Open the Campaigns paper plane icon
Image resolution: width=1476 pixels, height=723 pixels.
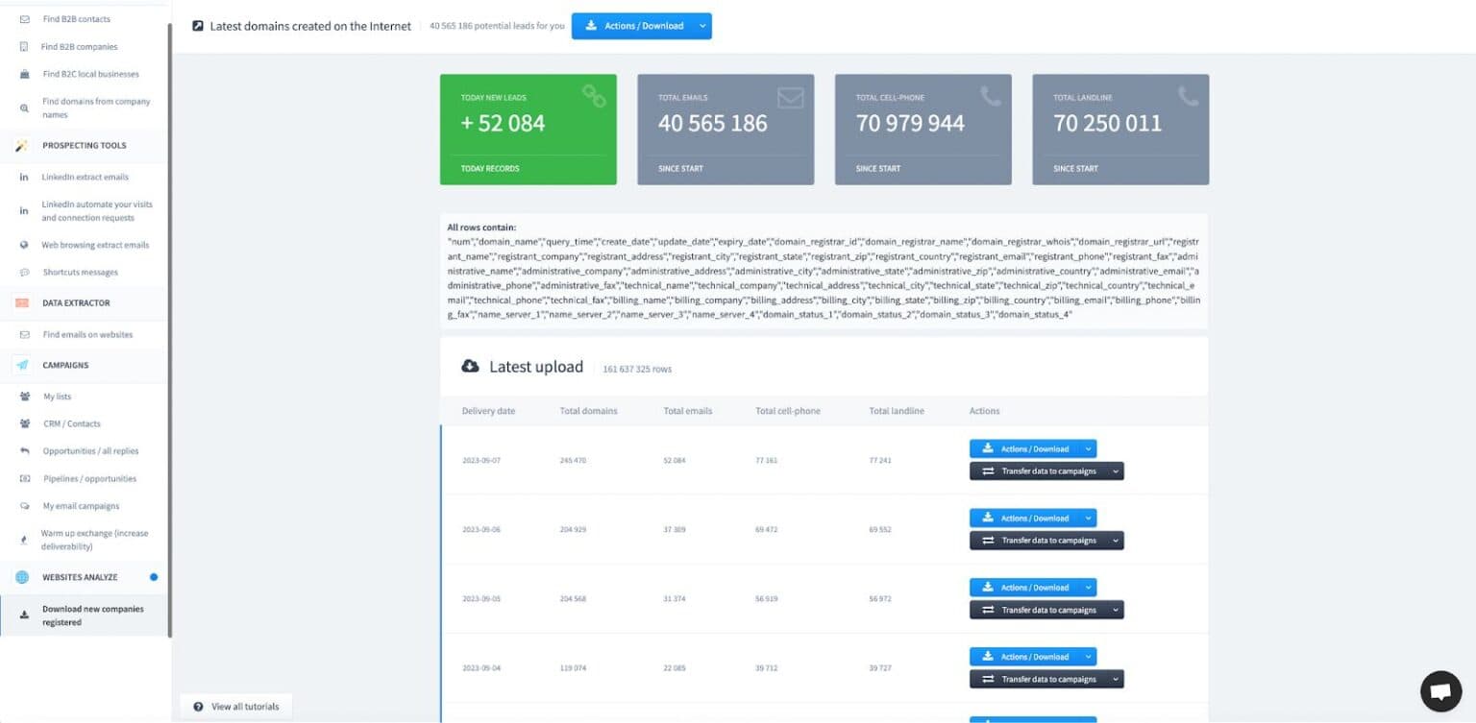coord(24,365)
